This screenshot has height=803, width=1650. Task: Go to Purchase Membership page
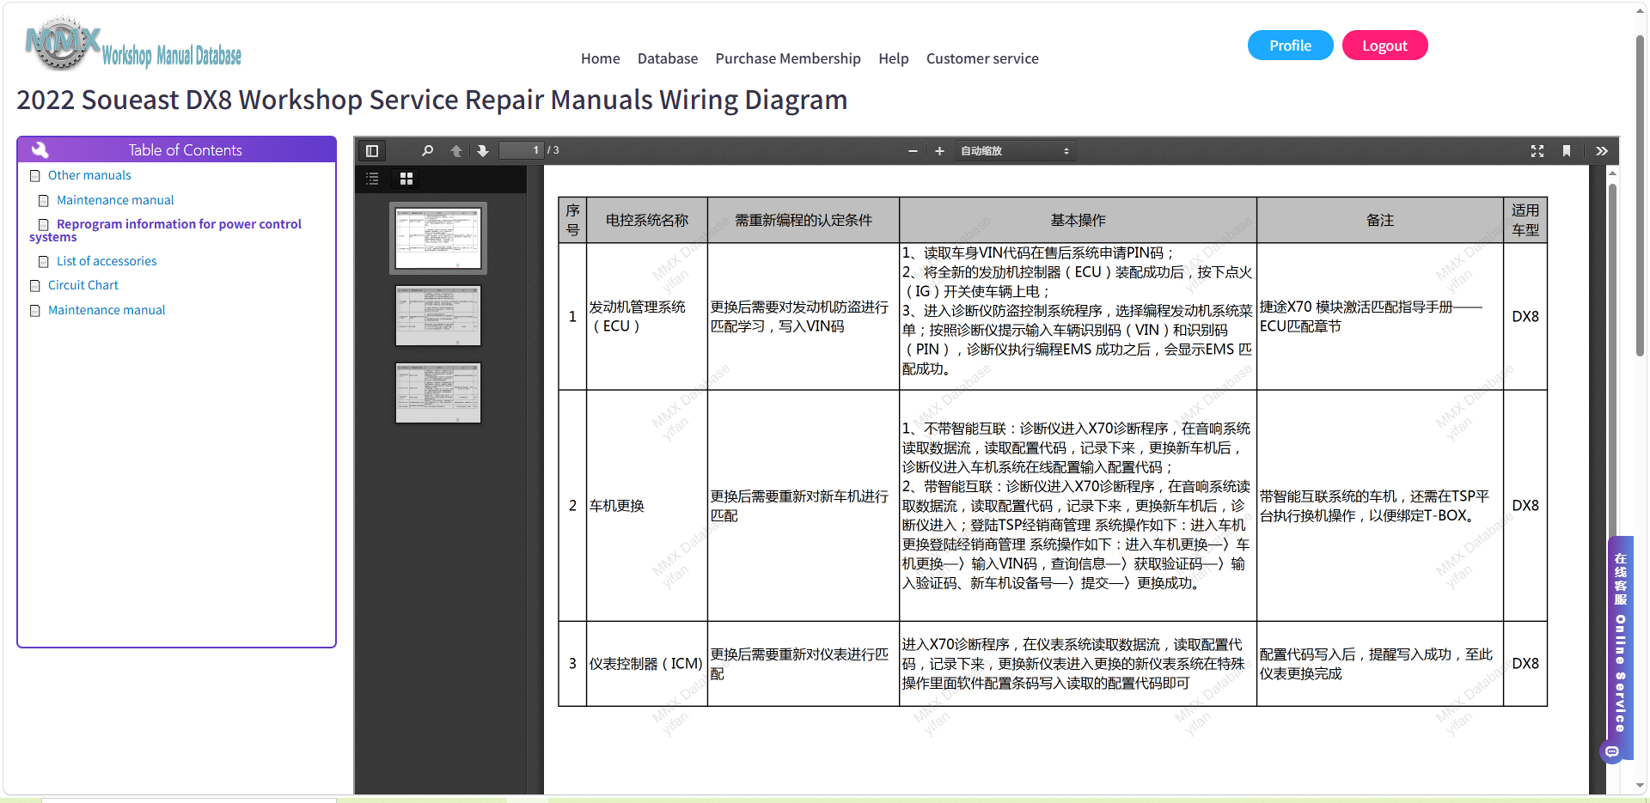click(788, 58)
